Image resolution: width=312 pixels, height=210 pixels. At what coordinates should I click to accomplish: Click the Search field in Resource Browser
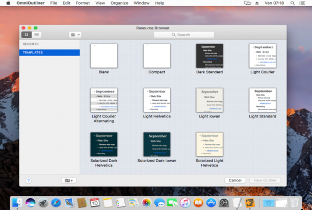(184, 35)
